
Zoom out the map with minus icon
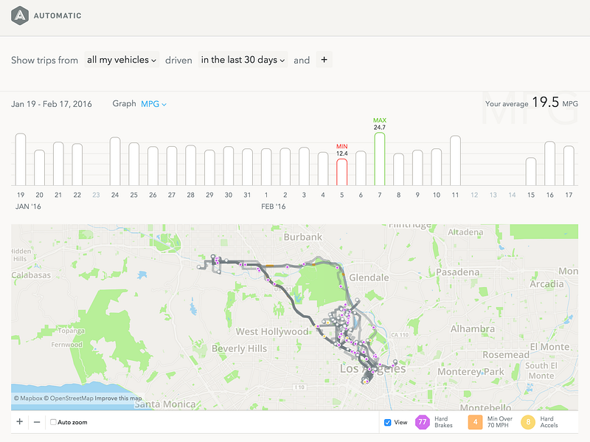[36, 422]
